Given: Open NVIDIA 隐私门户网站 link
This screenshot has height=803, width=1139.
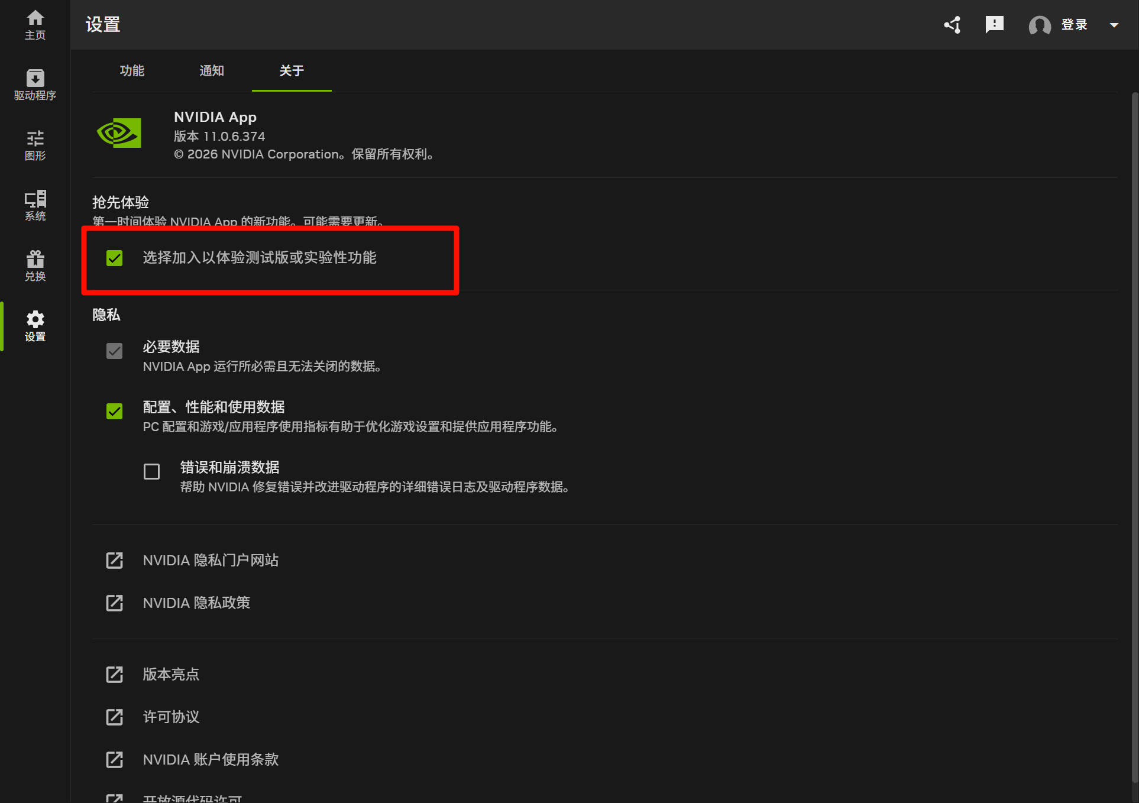Looking at the screenshot, I should point(211,560).
